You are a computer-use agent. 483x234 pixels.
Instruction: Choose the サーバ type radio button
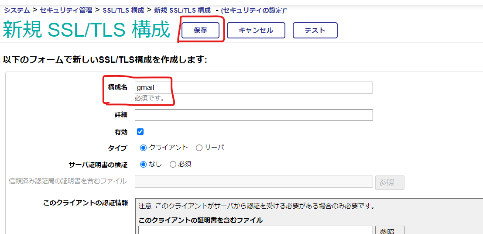199,148
